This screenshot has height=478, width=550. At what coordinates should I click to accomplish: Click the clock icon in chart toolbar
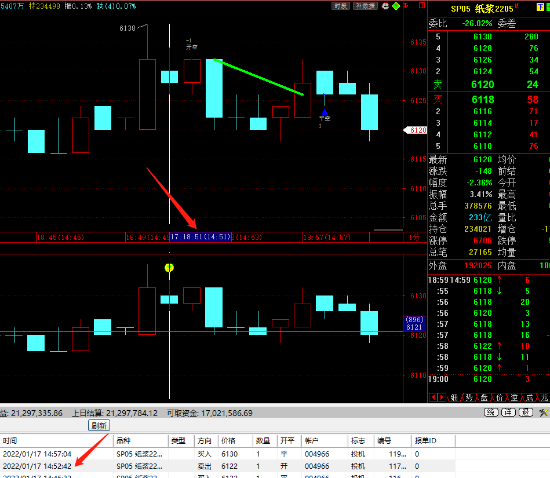tap(385, 6)
